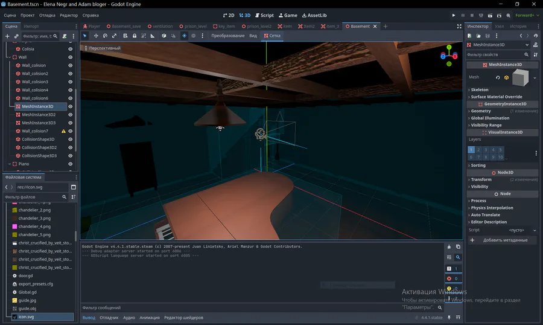Image resolution: width=543 pixels, height=325 pixels.
Task: Expand the Geometry section
Action: (x=481, y=111)
